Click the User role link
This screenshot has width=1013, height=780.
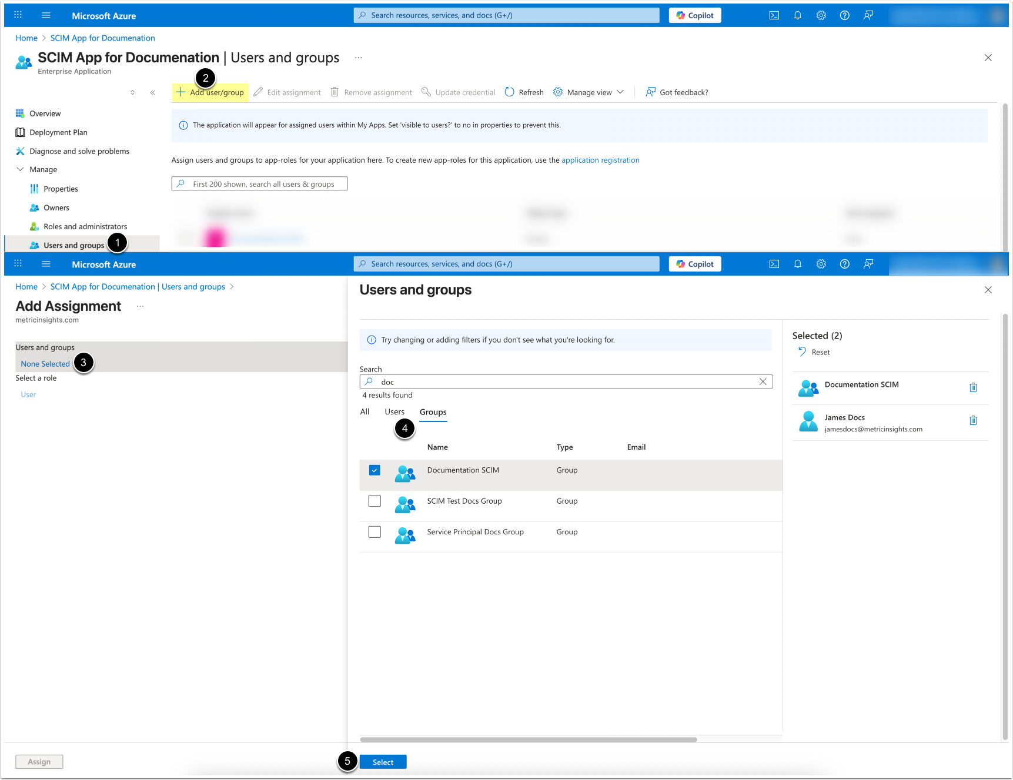point(28,394)
